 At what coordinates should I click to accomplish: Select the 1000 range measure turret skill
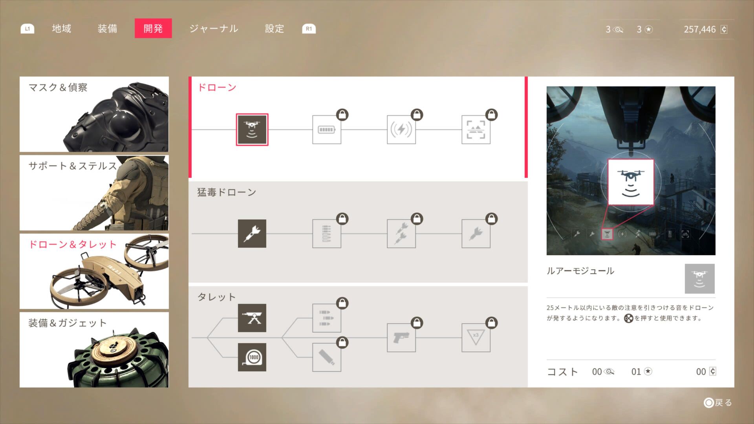pyautogui.click(x=252, y=357)
